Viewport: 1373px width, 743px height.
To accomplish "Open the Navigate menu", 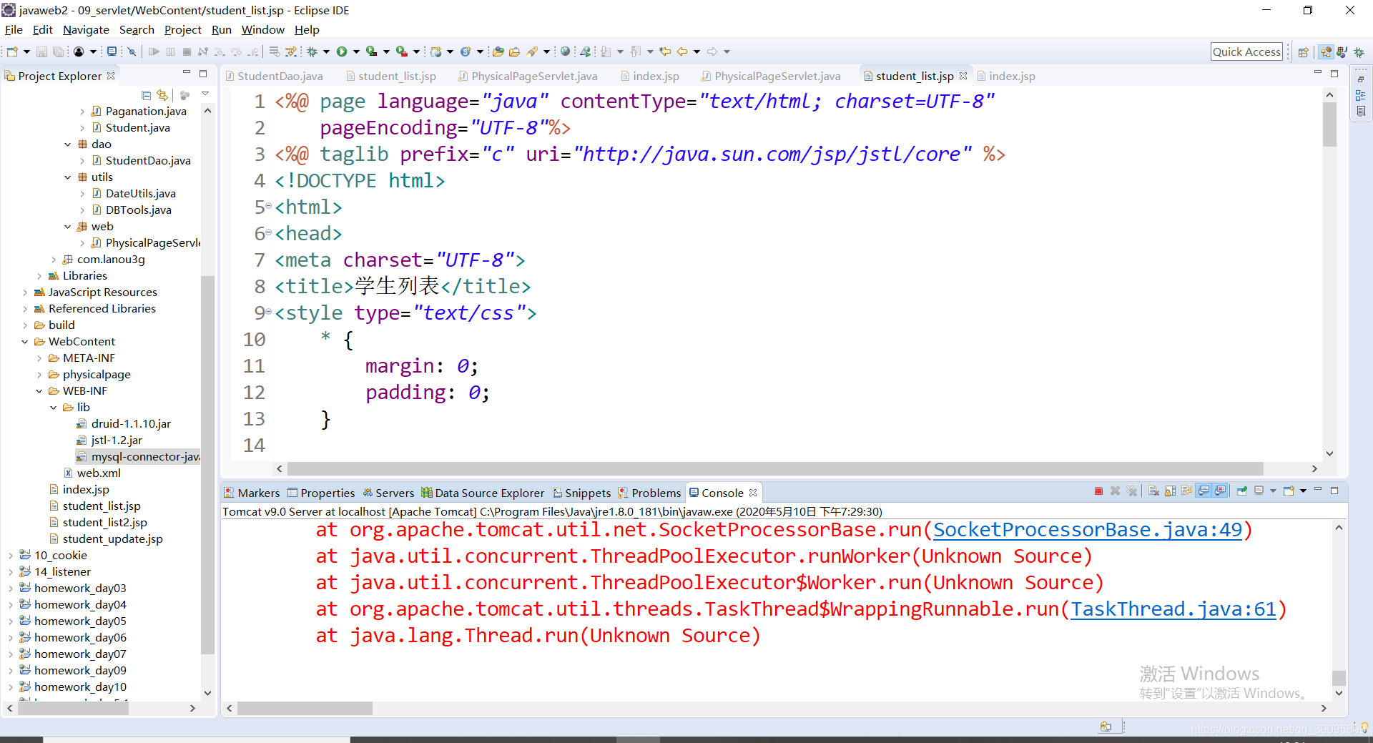I will [86, 29].
